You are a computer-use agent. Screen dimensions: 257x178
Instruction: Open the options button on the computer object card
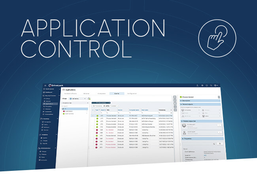coord(219,125)
